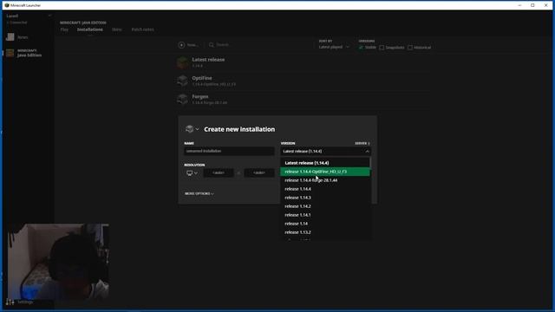
Task: Open the Latest release installation title
Action: [208, 60]
